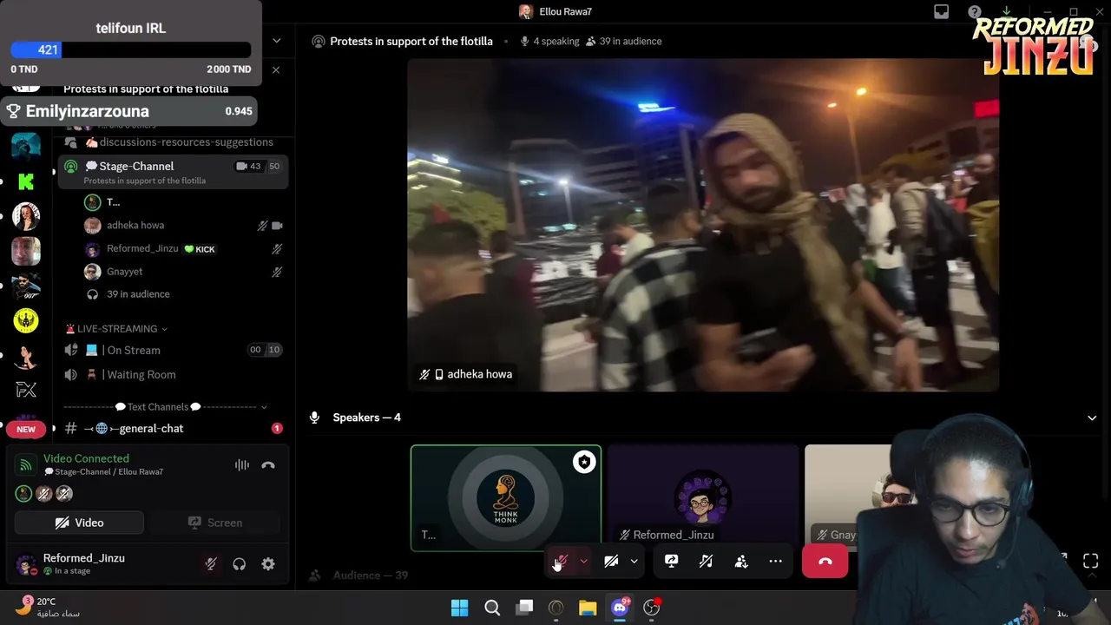Click 4 speaking indicator in stage header
Screen dimensions: 1111x625
click(549, 41)
